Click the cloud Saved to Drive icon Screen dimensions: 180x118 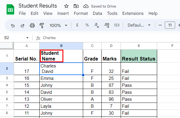pyautogui.click(x=86, y=6)
